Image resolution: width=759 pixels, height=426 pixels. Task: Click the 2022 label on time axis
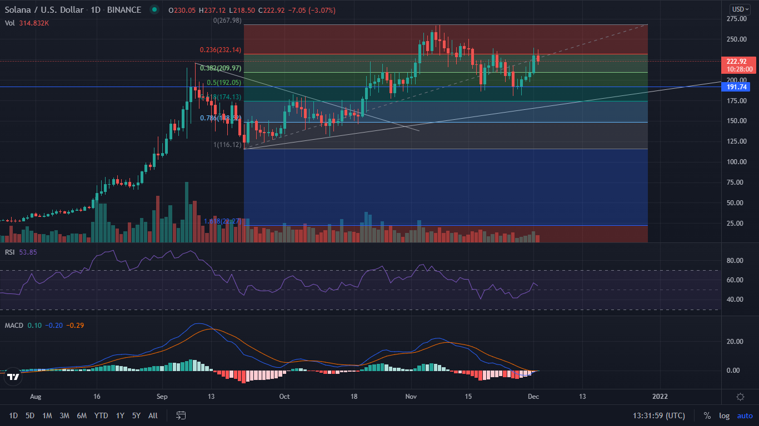[x=660, y=397]
